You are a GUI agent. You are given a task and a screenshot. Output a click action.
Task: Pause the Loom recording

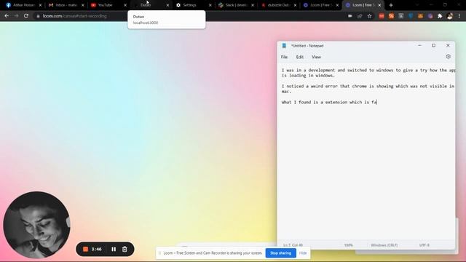(x=114, y=249)
